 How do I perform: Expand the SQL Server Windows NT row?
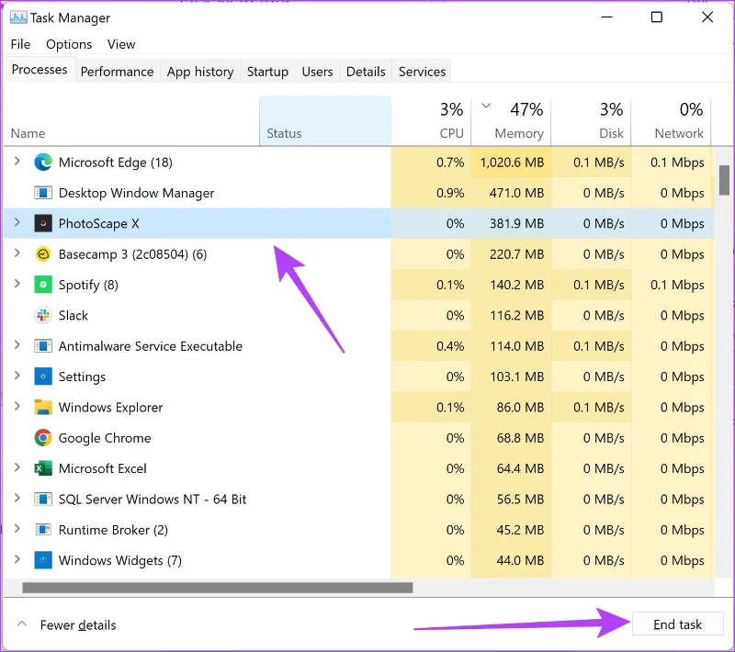(17, 499)
